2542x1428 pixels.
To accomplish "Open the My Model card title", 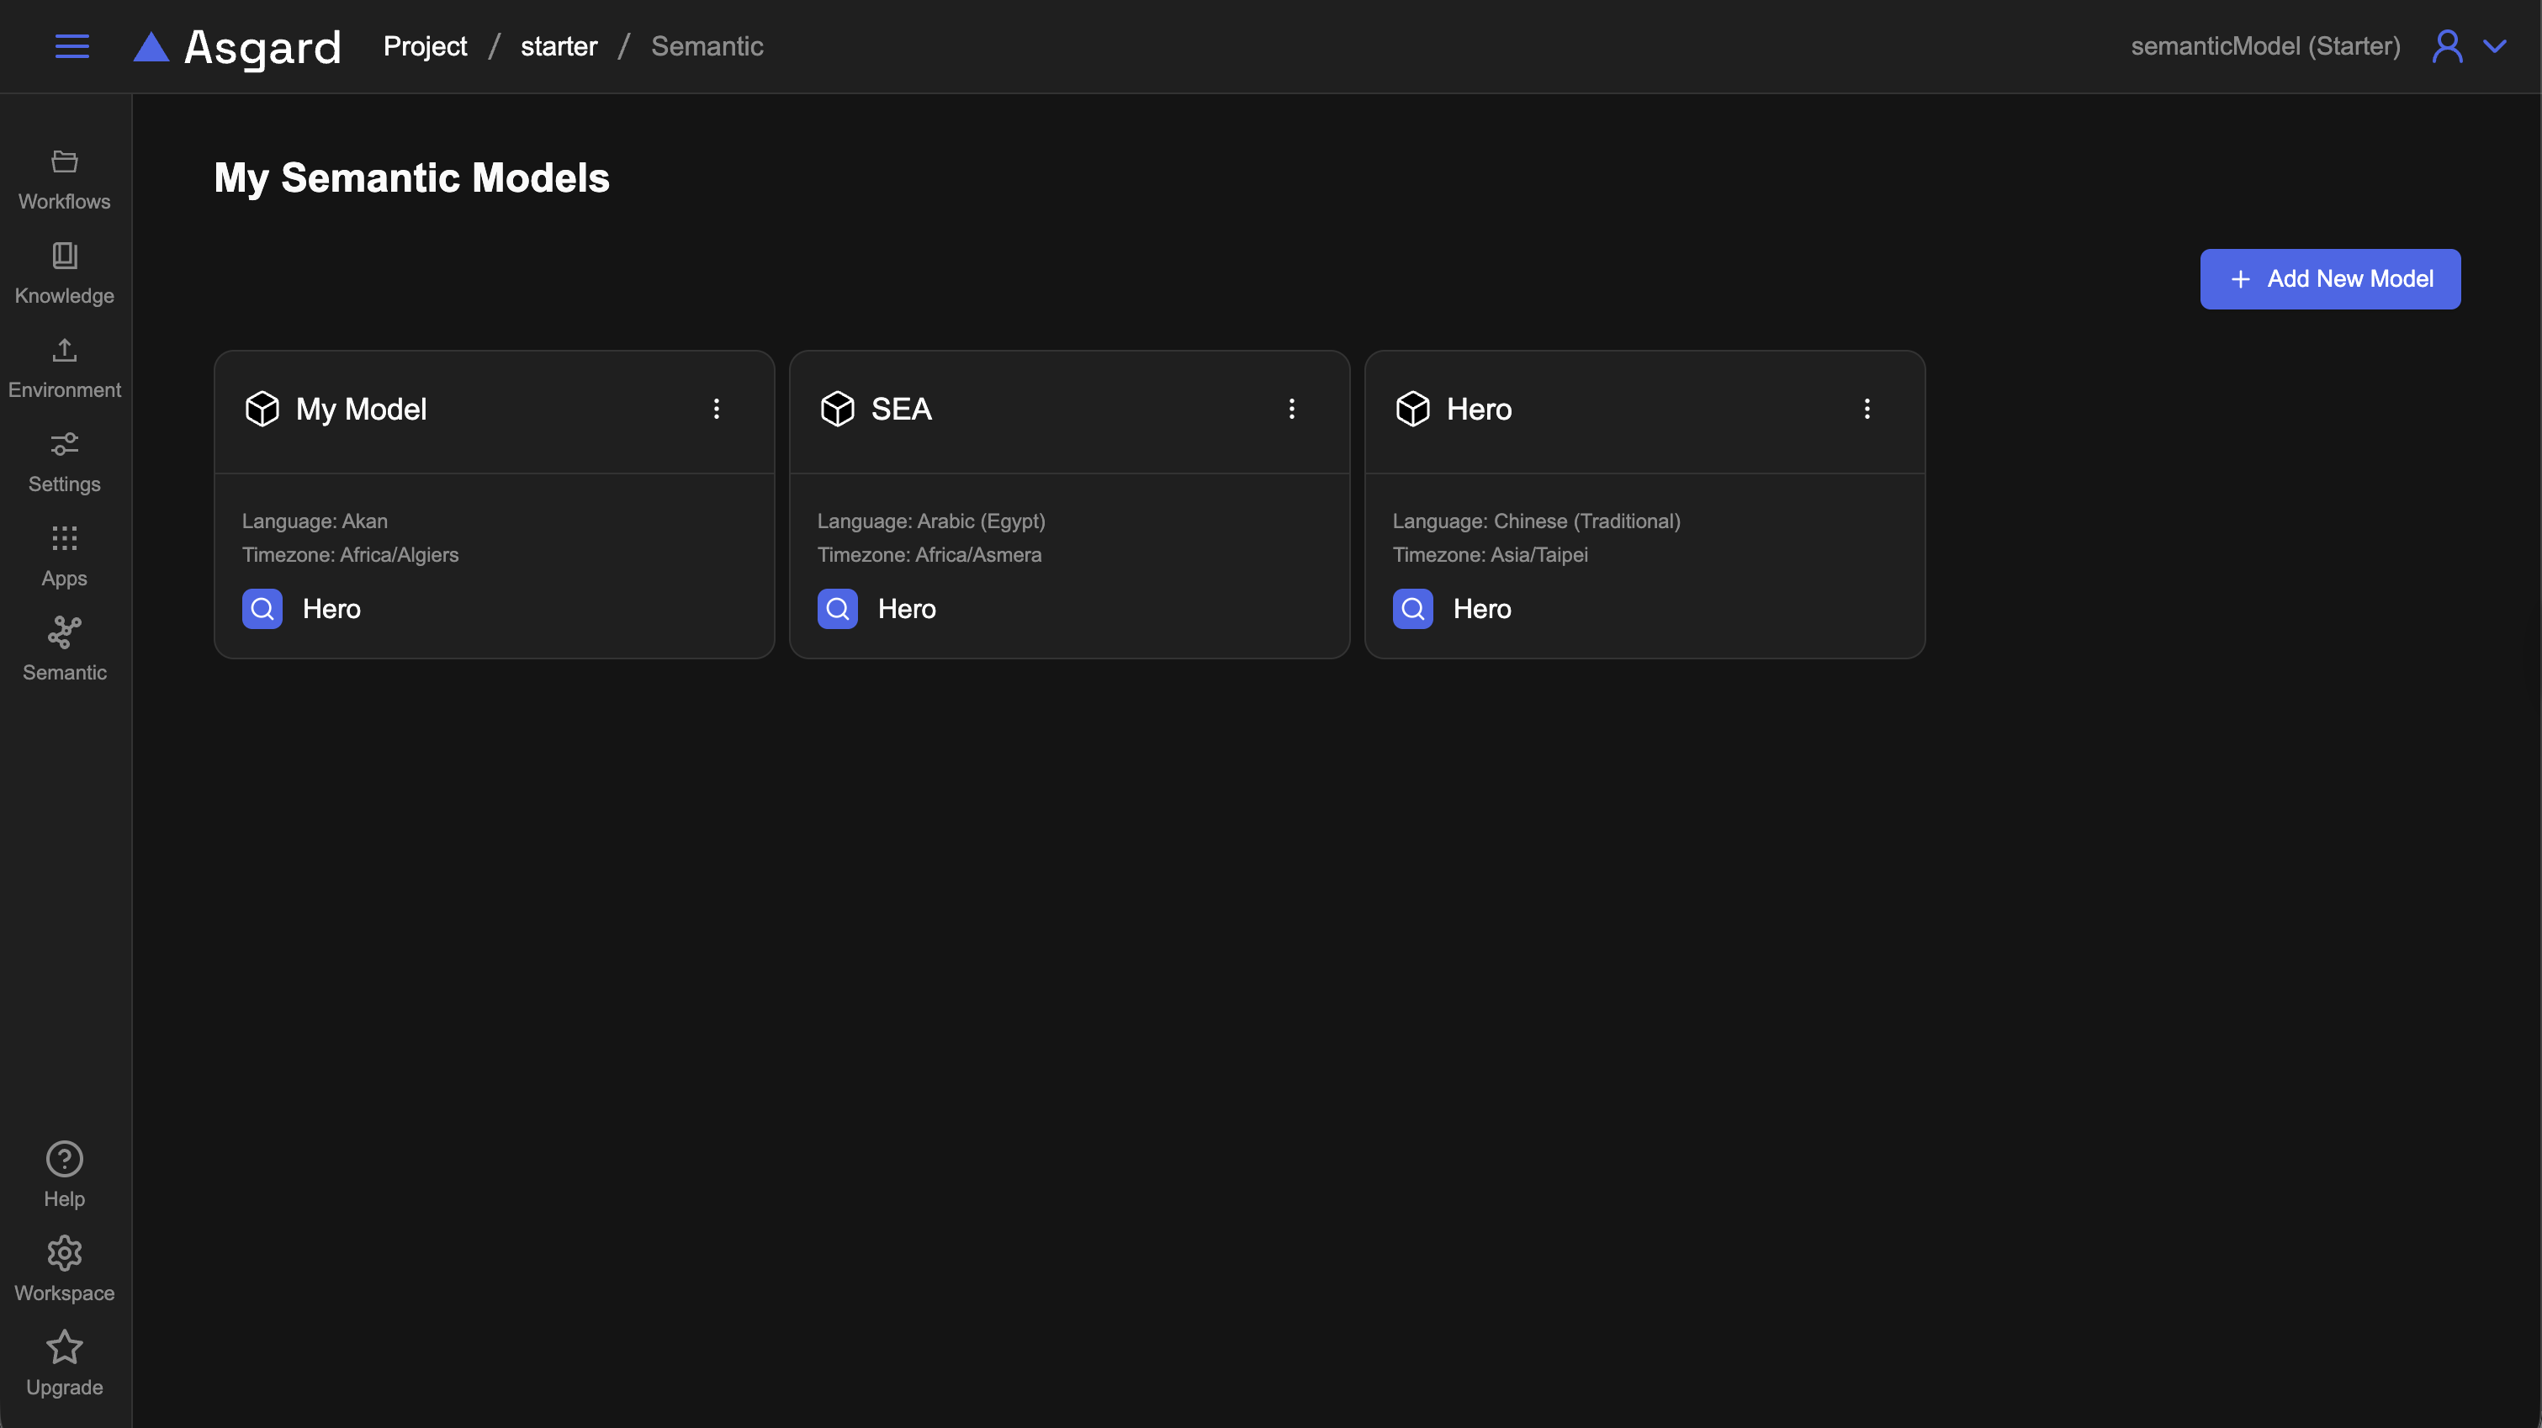I will pos(360,409).
